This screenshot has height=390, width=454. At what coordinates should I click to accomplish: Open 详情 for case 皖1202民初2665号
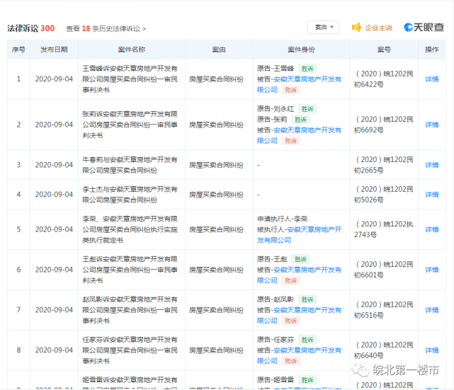(432, 165)
